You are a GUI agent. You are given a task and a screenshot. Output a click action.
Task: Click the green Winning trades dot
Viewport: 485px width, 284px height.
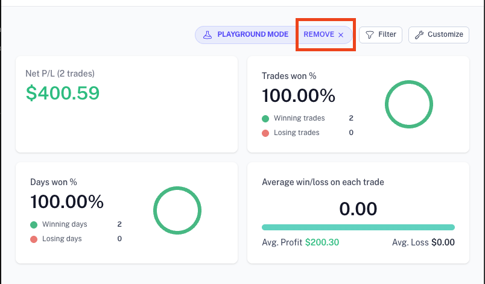coord(265,119)
